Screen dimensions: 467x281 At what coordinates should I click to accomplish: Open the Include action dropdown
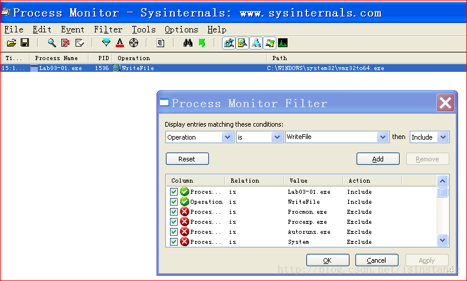click(443, 137)
